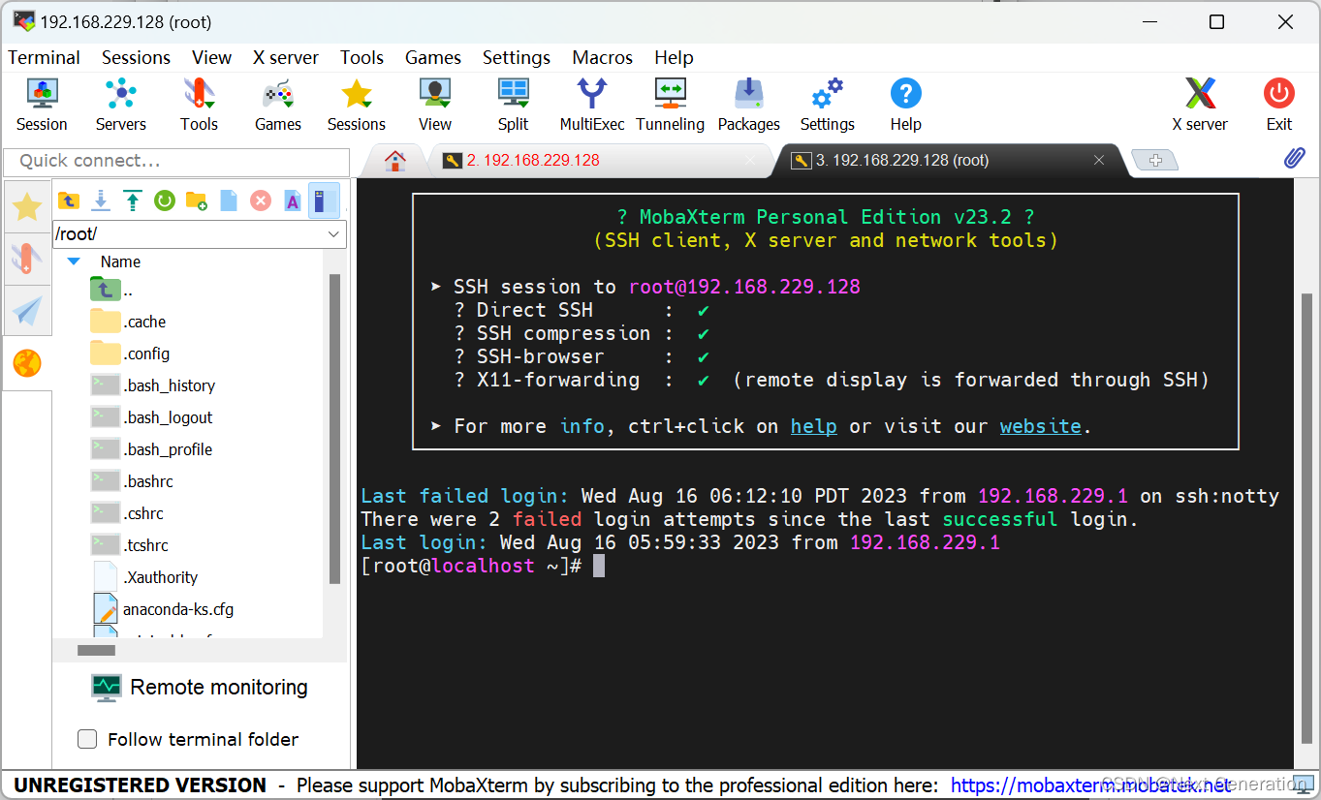Refresh the SFTP file listing

tap(163, 200)
